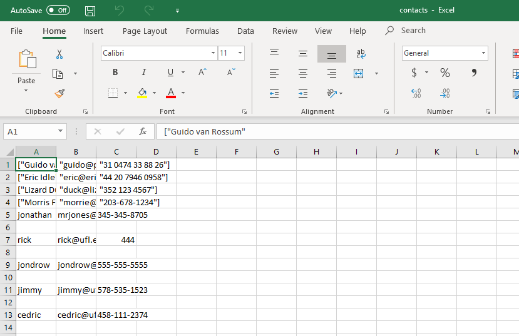519x336 pixels.
Task: Switch to the Formulas tab
Action: pyautogui.click(x=202, y=31)
